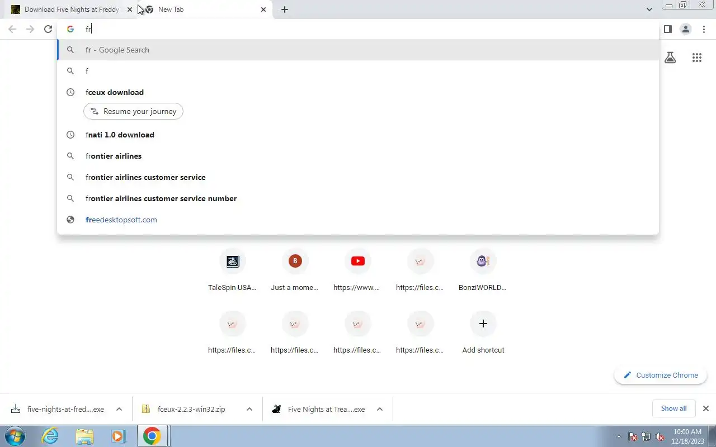Screen dimensions: 716x447
Task: Select 'fnati 1.0 download' suggestion
Action: coord(358,135)
